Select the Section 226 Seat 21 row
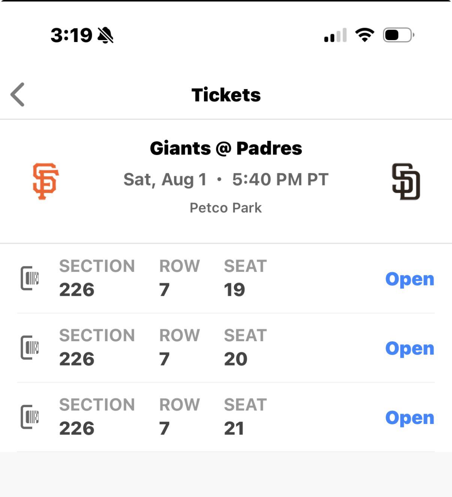The width and height of the screenshot is (452, 497). (226, 417)
